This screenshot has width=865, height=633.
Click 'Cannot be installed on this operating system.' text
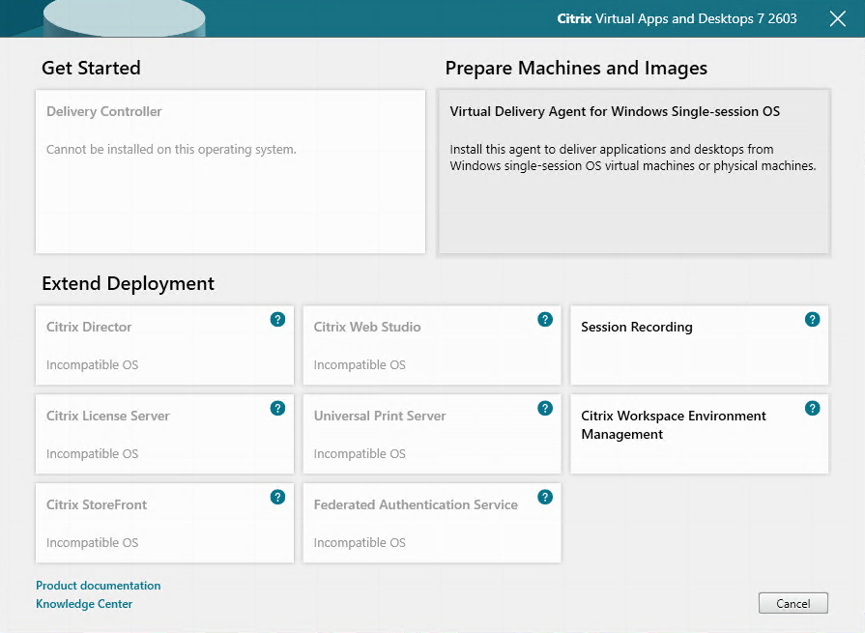(x=171, y=150)
